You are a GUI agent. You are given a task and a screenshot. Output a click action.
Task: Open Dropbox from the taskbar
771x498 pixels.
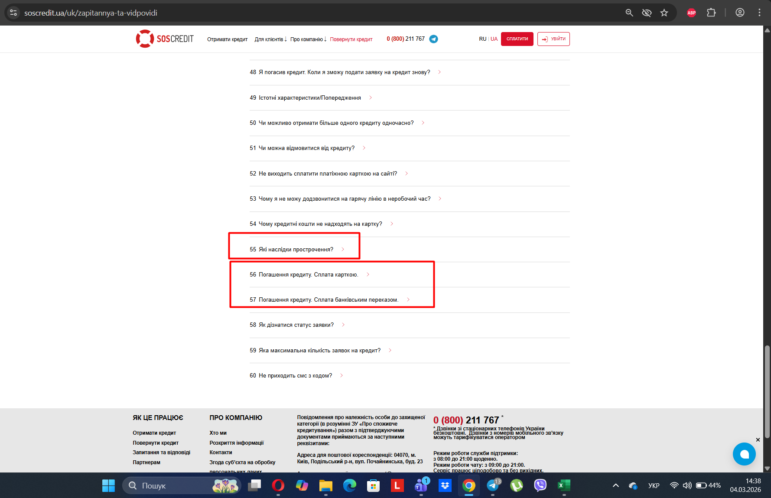pos(445,485)
